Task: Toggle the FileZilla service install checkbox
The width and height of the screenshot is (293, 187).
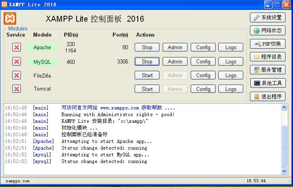Action: click(x=17, y=75)
